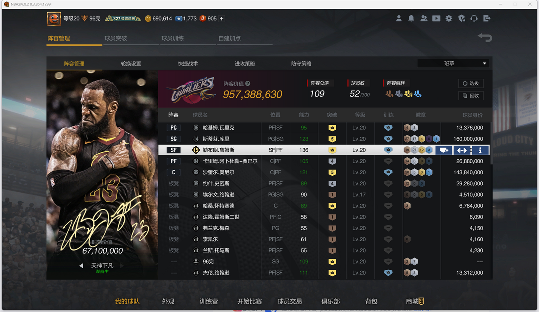The width and height of the screenshot is (539, 312).
Task: Open player info icon for 勒布朗.詹姆斯
Action: (x=480, y=150)
